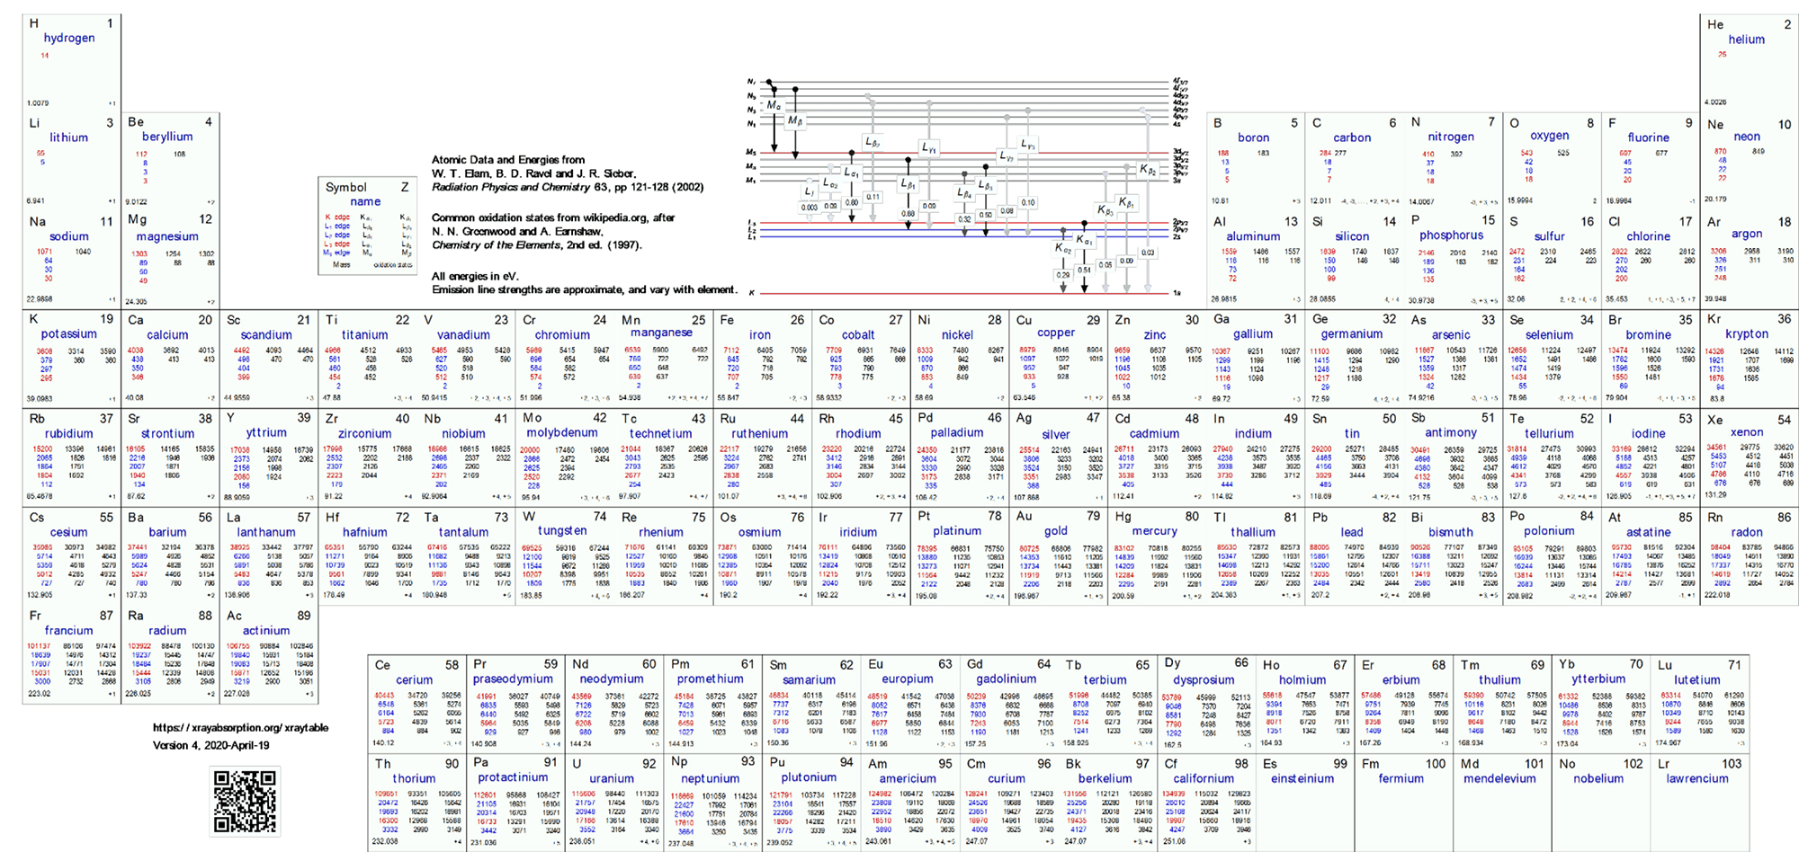Click the 'xenon' element name
Screen dimensions: 1799x852
click(x=1747, y=432)
